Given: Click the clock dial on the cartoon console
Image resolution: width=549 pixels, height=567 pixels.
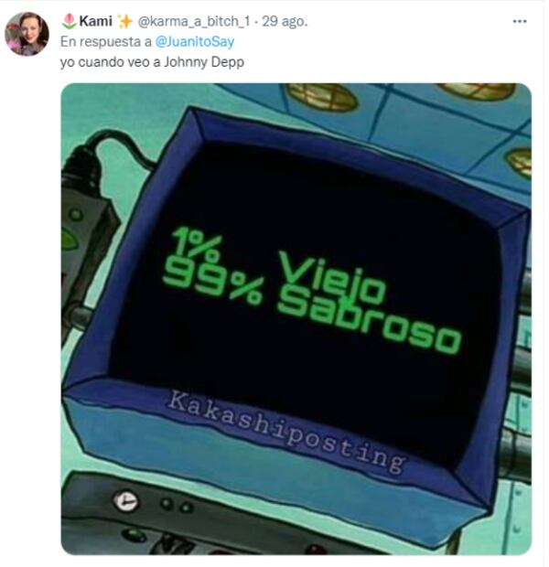Looking at the screenshot, I should click(x=125, y=501).
